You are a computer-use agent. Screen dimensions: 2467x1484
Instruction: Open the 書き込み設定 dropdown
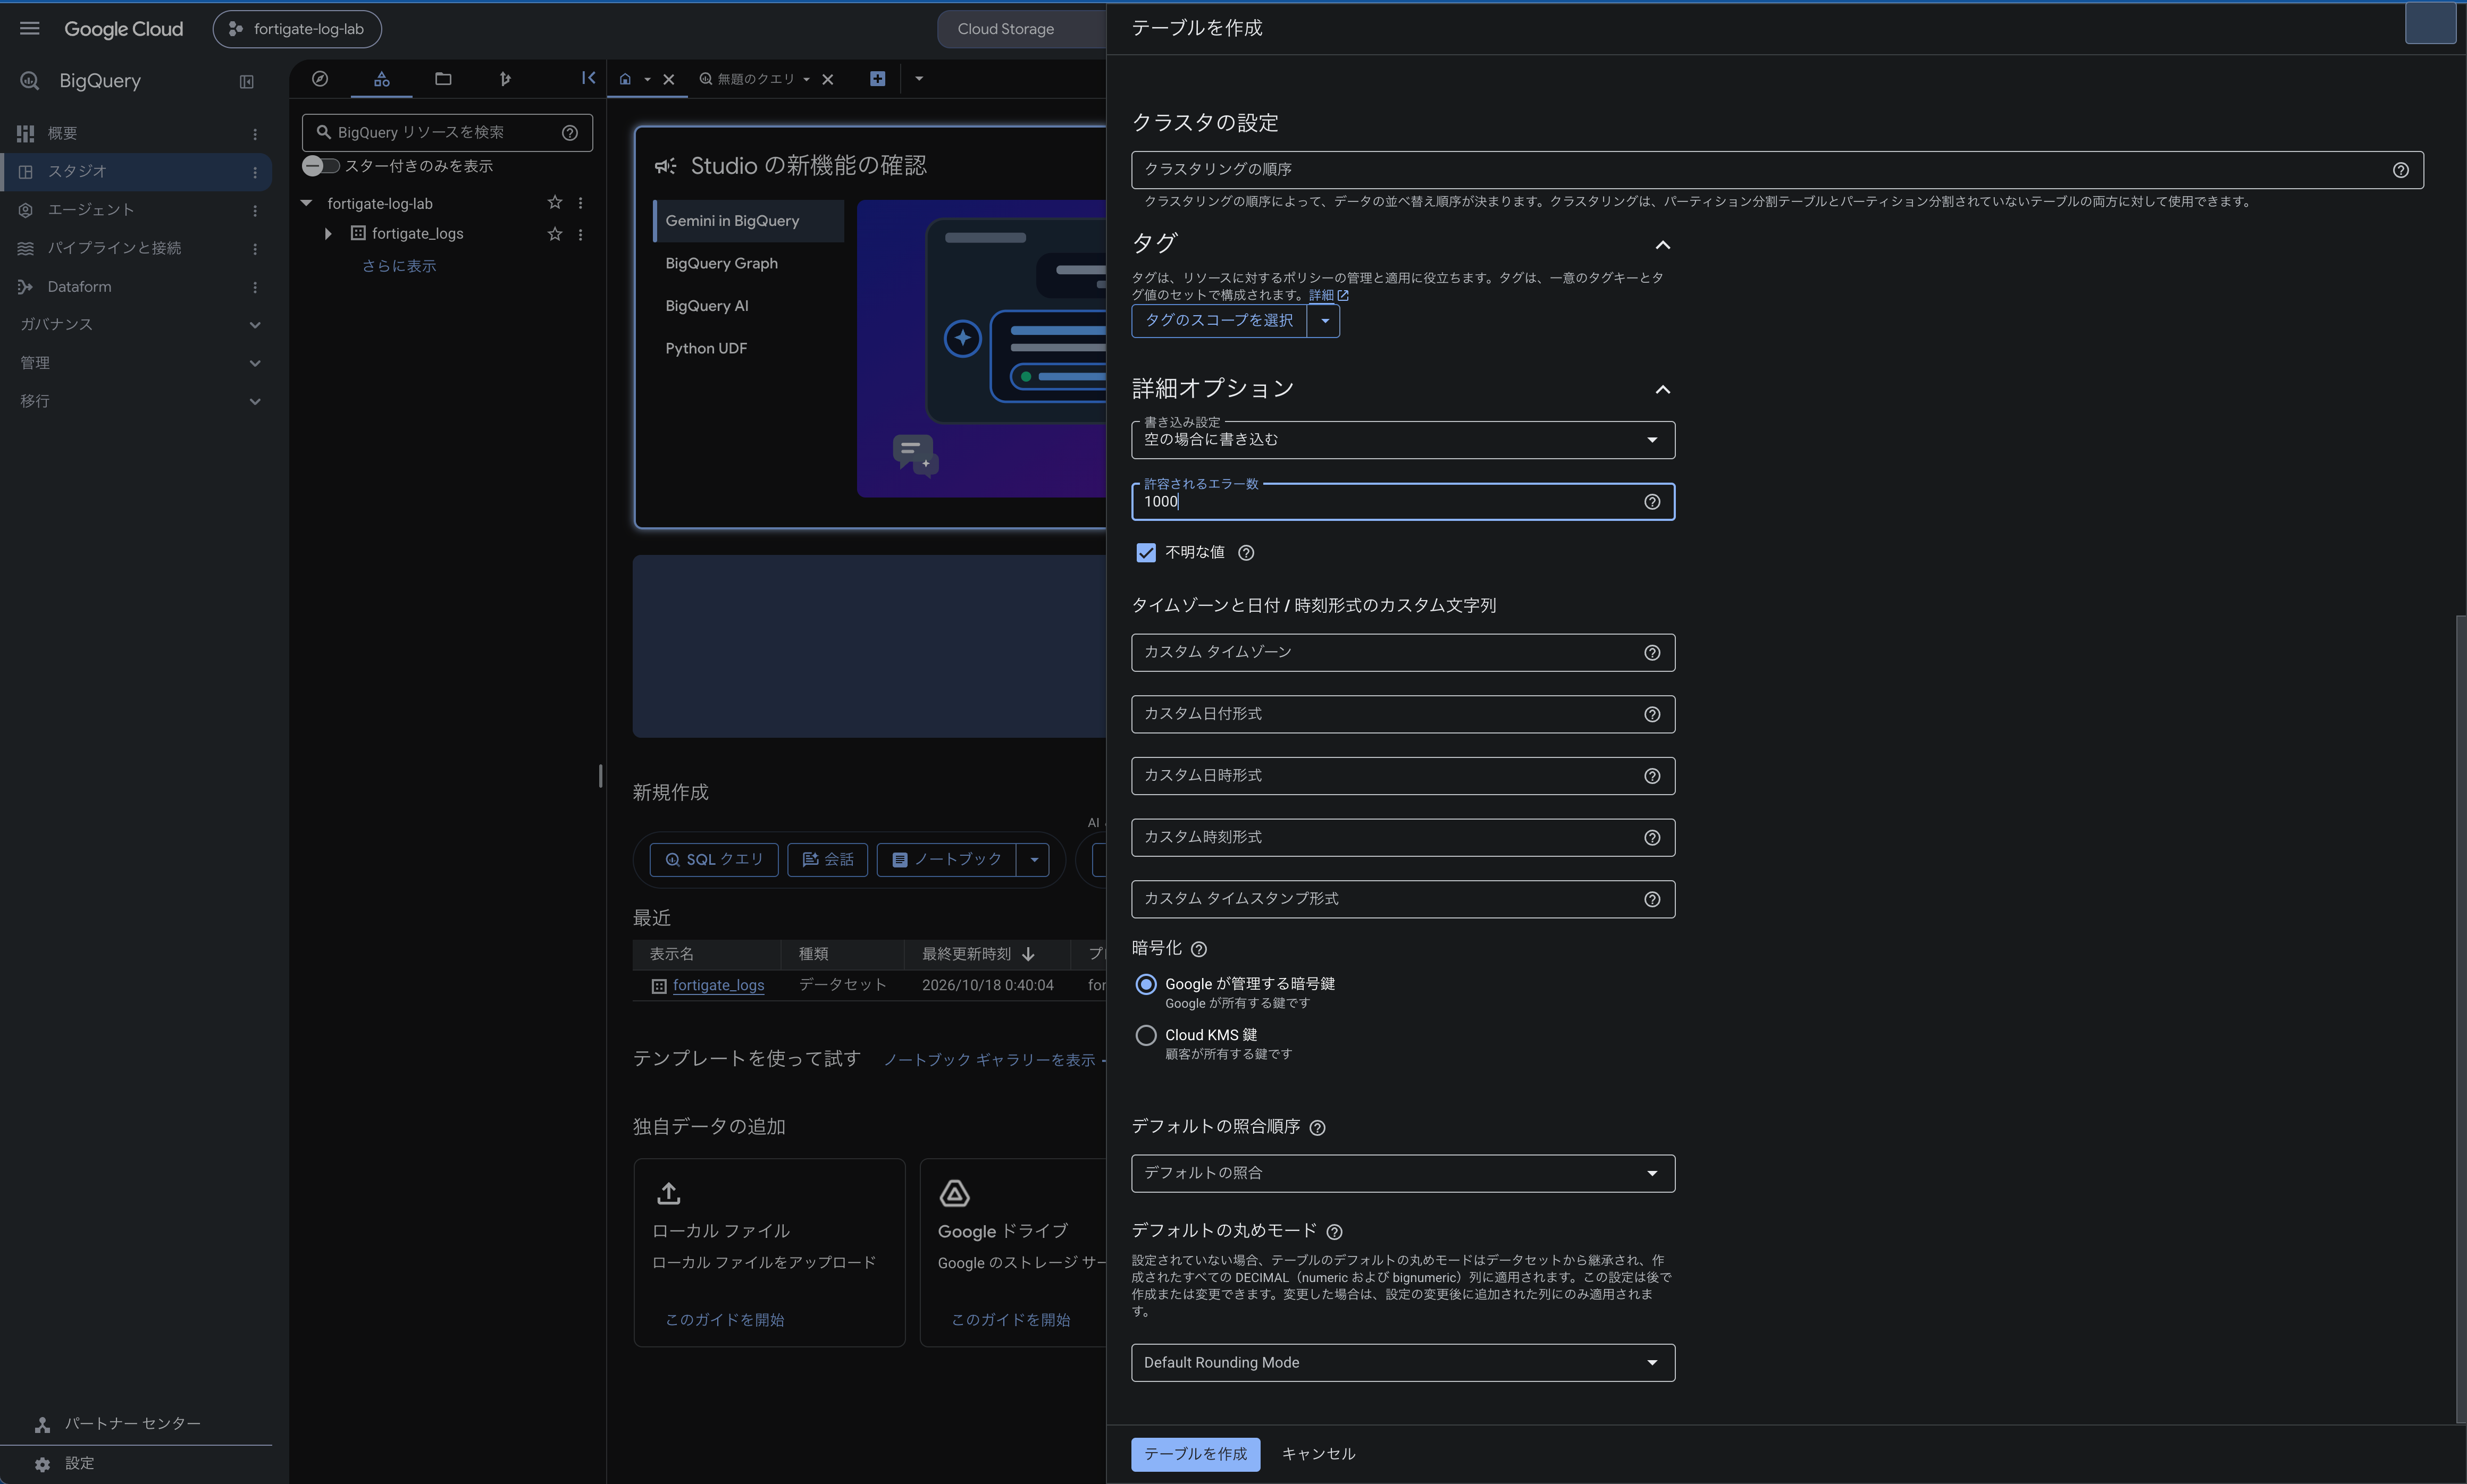(x=1402, y=440)
